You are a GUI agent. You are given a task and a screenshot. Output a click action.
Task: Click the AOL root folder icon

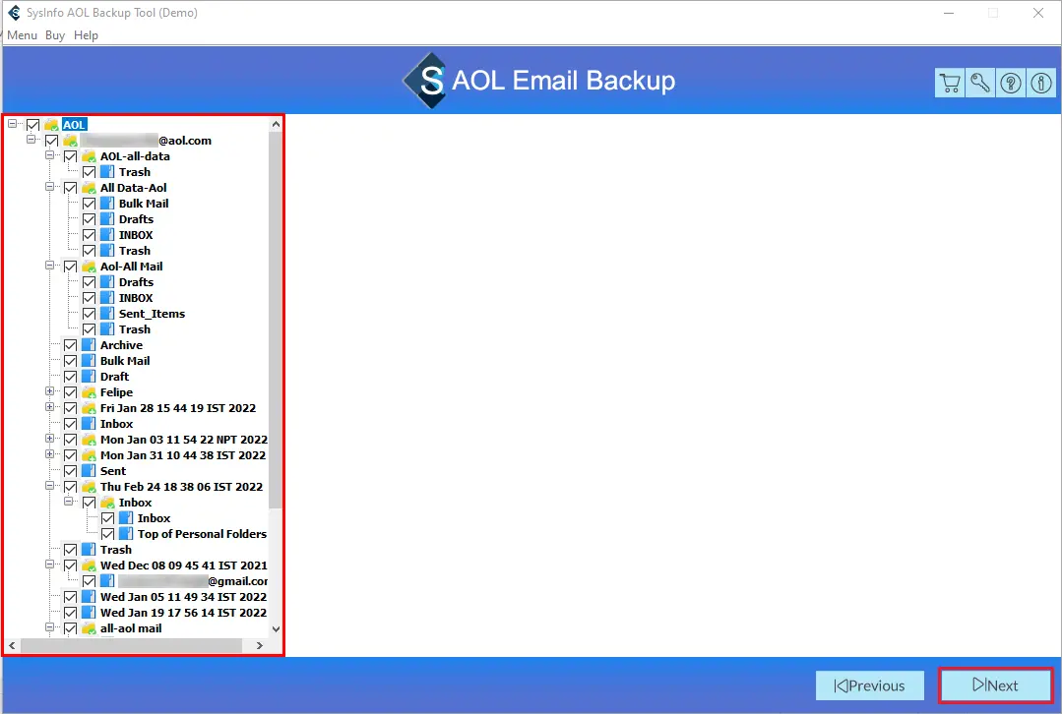point(51,125)
